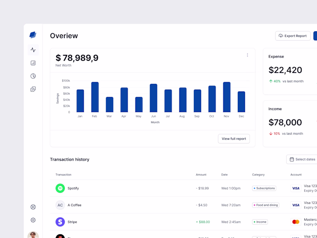Click the blue app logo in sidebar
Viewport: 317px width, 238px height.
33,35
